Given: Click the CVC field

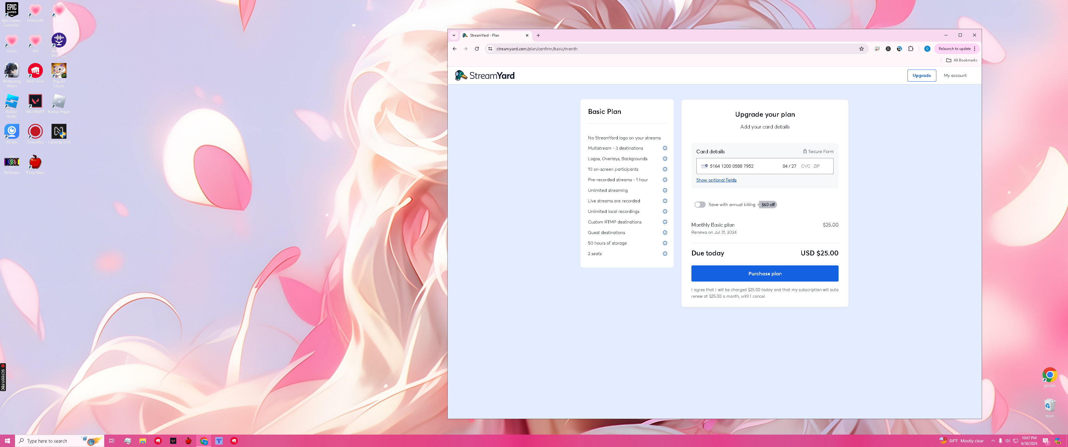Looking at the screenshot, I should click(x=805, y=166).
